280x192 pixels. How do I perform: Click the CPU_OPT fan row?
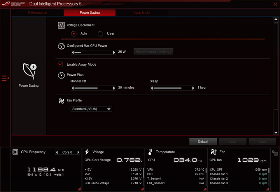pos(238,169)
